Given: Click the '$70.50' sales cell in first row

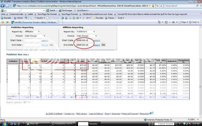Looking at the screenshot, I should pos(81,65).
